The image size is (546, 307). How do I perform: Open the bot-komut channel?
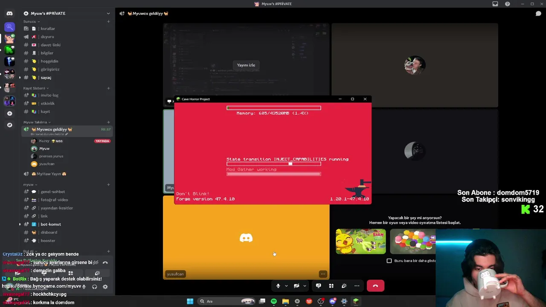66,224
